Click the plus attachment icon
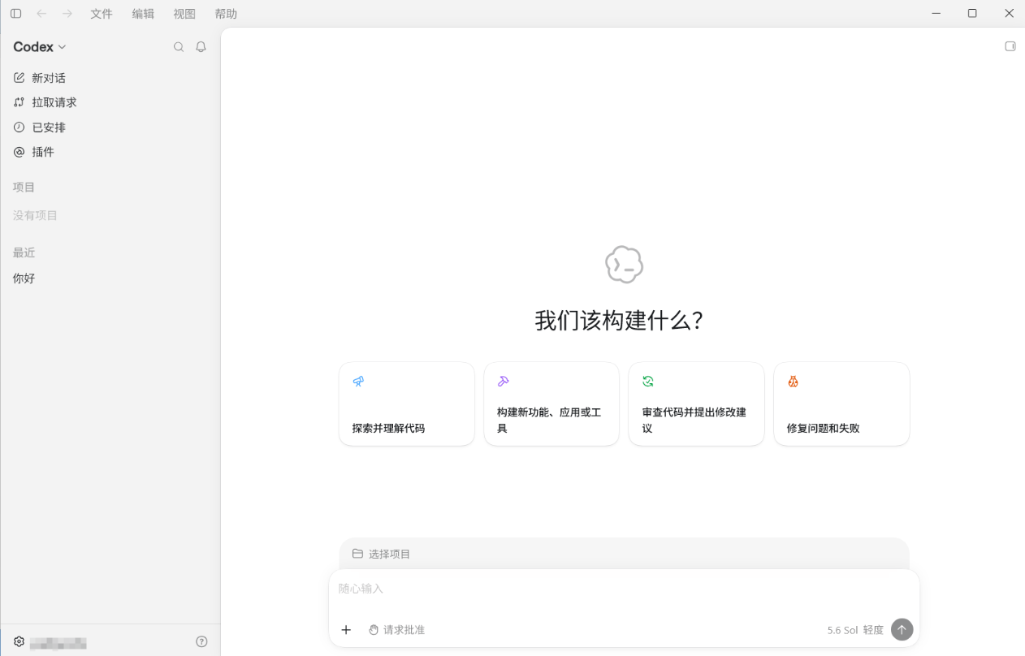The image size is (1025, 656). click(346, 629)
